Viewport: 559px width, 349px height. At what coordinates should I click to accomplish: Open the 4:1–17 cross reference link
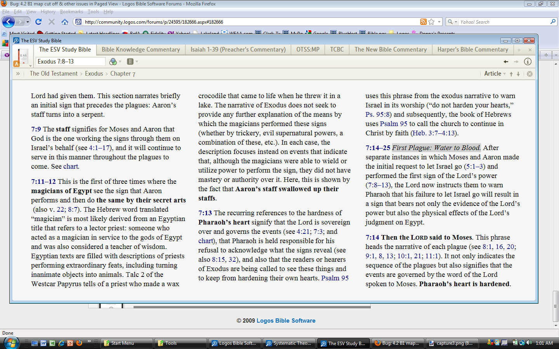click(x=100, y=148)
